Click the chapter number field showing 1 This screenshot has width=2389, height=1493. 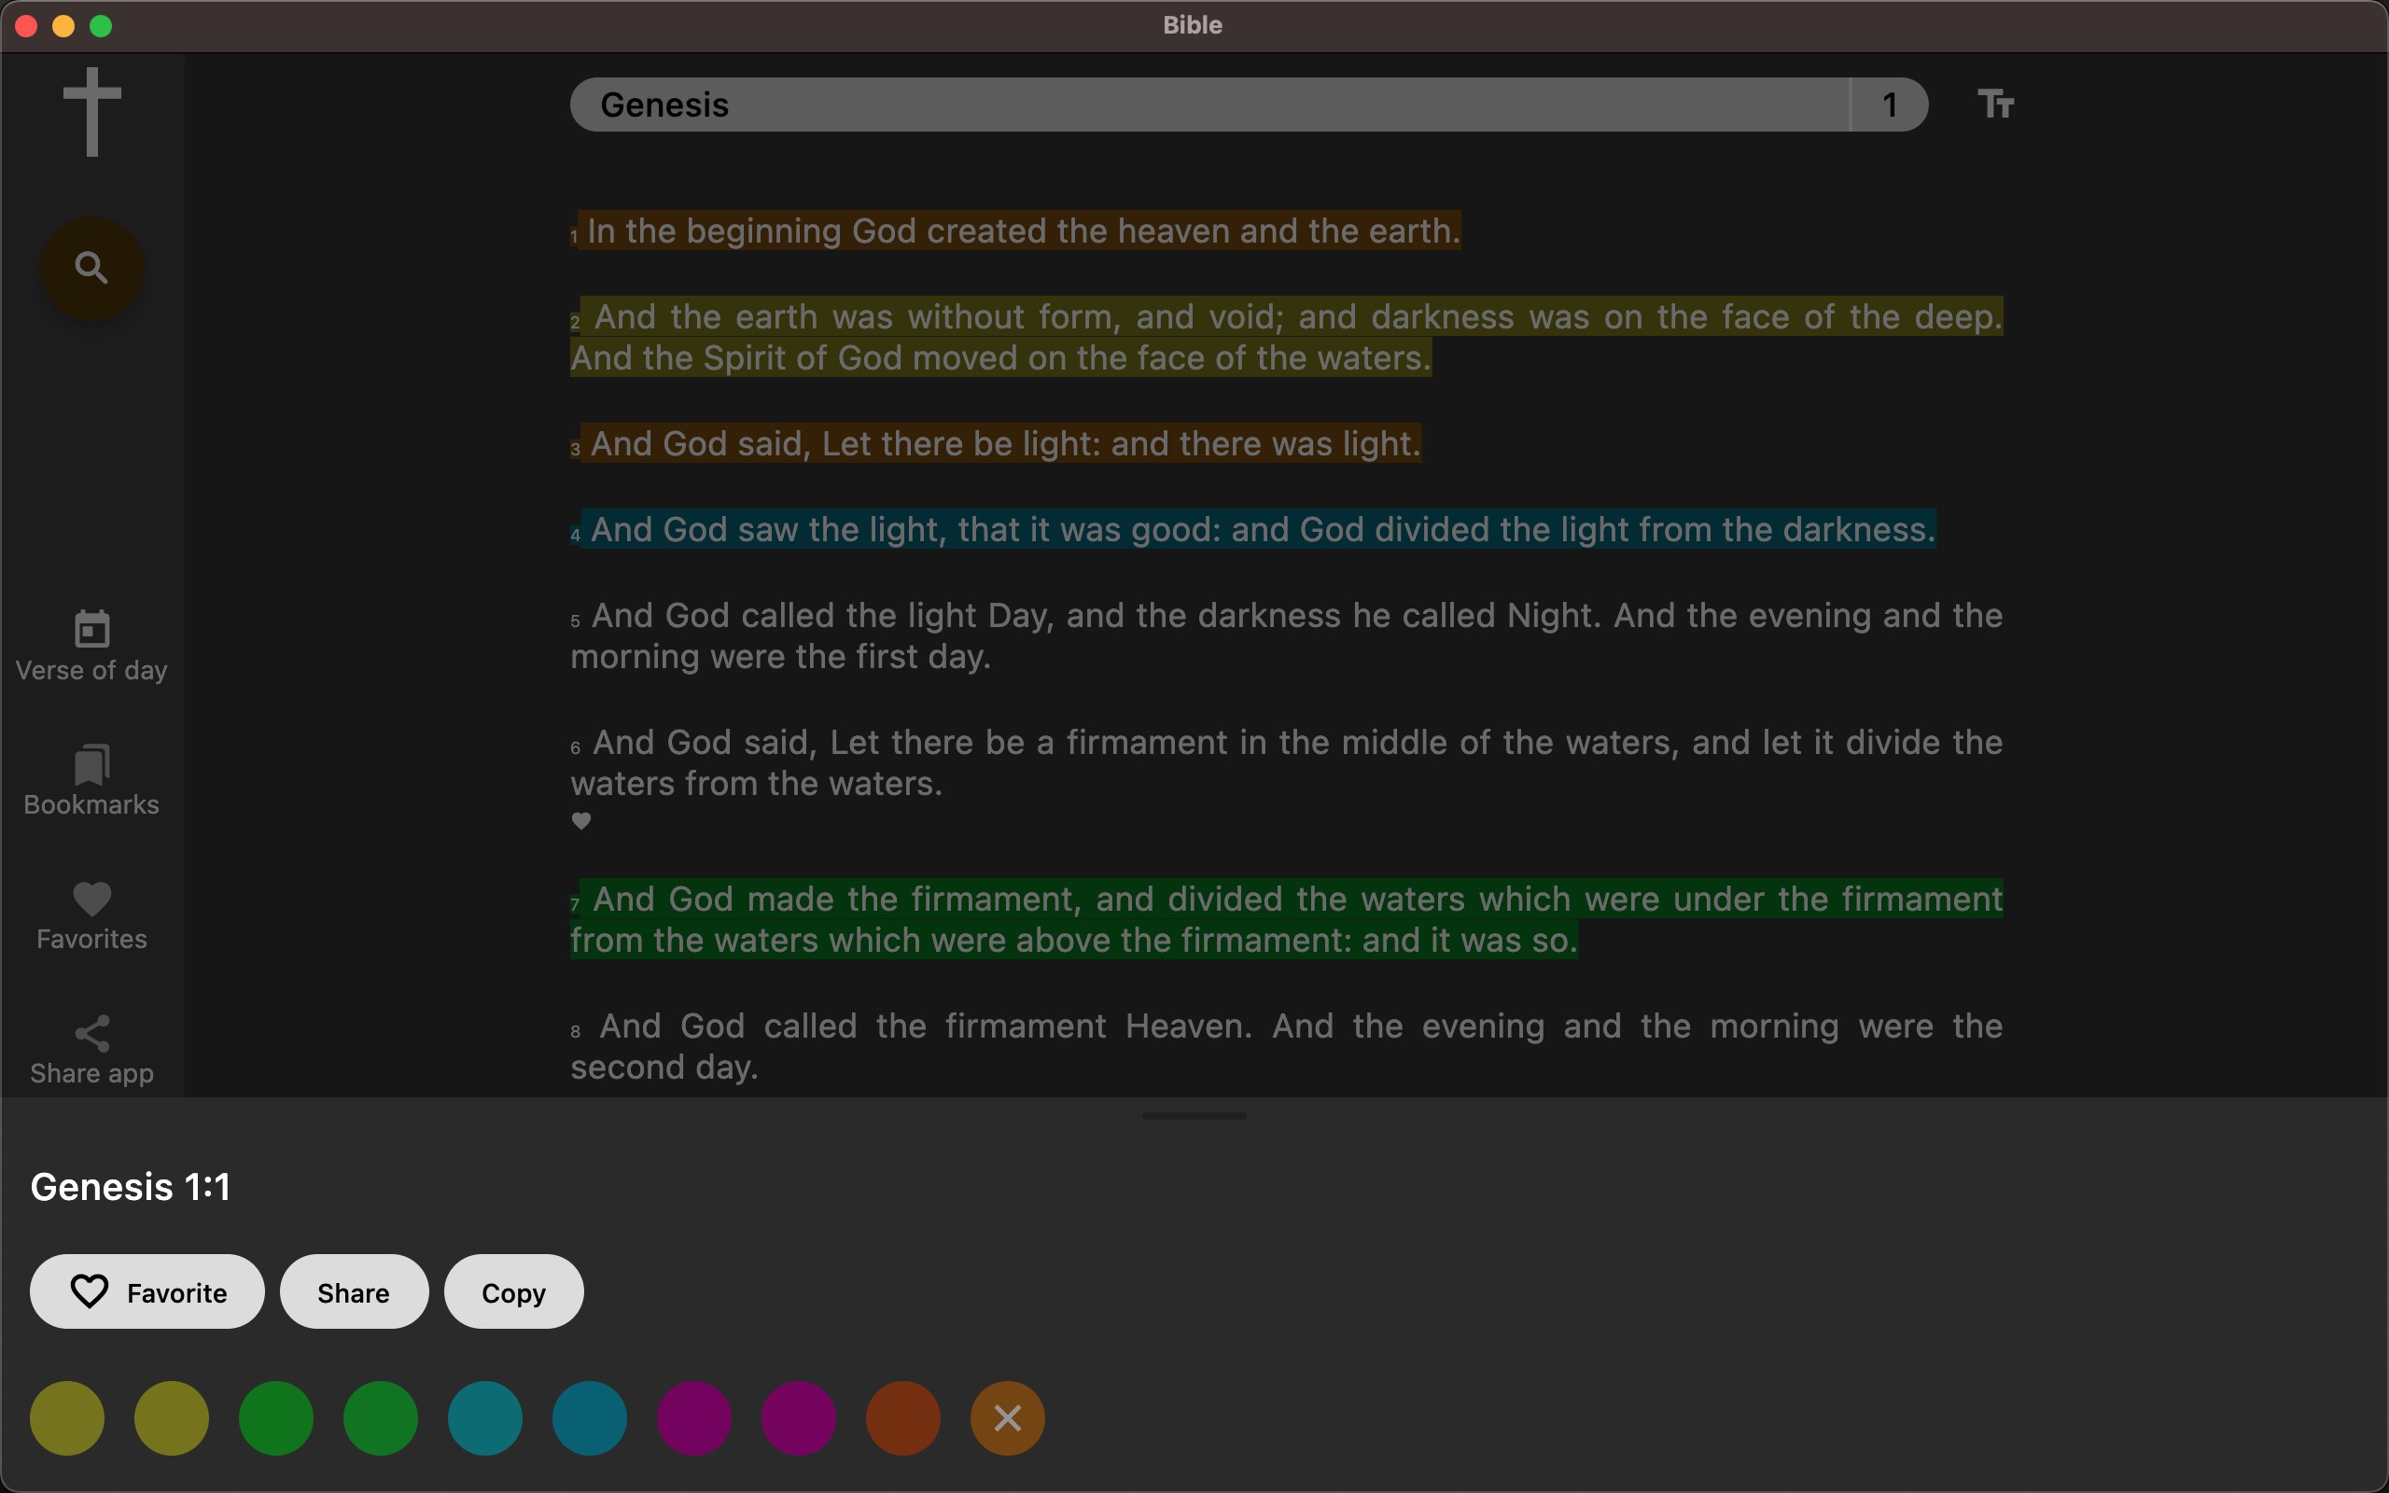(x=1887, y=104)
